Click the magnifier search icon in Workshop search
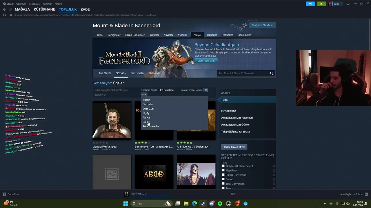 click(272, 73)
